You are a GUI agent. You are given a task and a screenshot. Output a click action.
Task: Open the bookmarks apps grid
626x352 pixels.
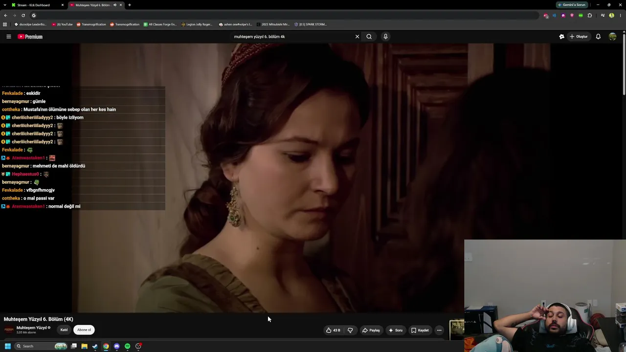(x=5, y=24)
